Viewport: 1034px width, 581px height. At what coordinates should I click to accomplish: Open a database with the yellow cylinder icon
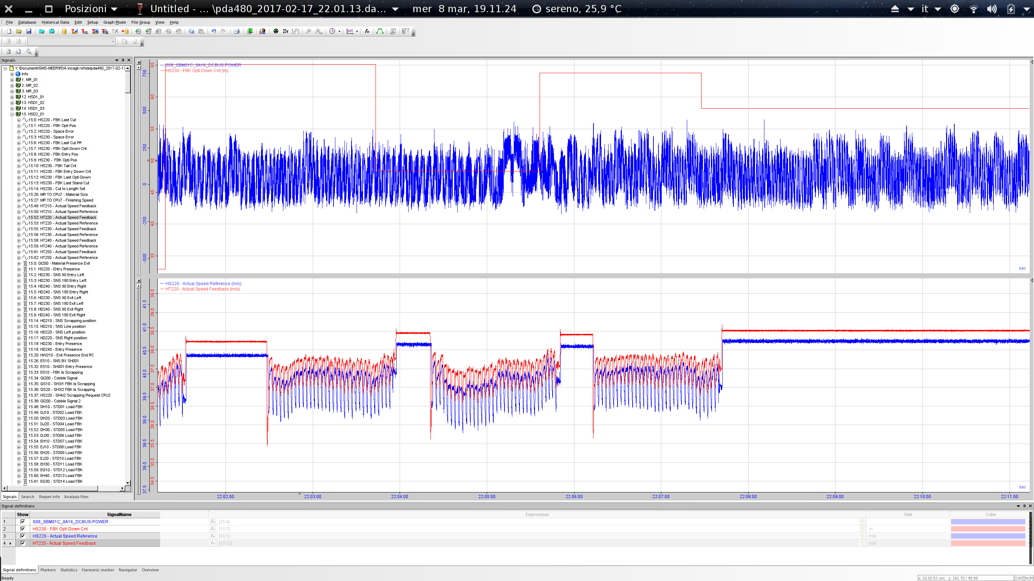(x=64, y=31)
